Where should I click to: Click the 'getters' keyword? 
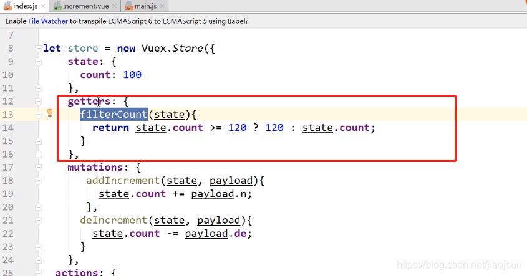point(89,101)
